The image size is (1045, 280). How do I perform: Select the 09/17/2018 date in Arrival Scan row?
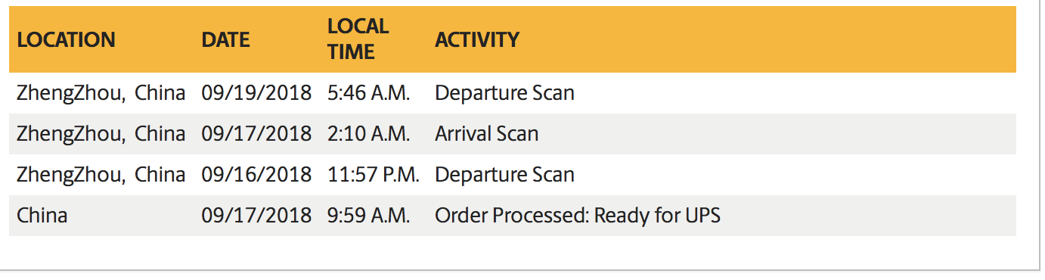pyautogui.click(x=256, y=134)
